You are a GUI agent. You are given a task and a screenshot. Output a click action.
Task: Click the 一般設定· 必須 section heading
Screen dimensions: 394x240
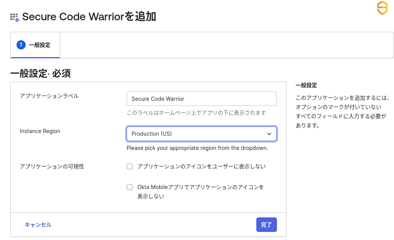coord(40,74)
